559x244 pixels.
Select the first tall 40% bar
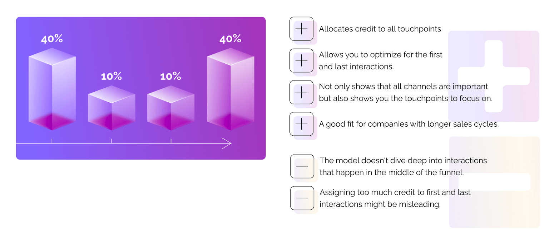(52, 89)
